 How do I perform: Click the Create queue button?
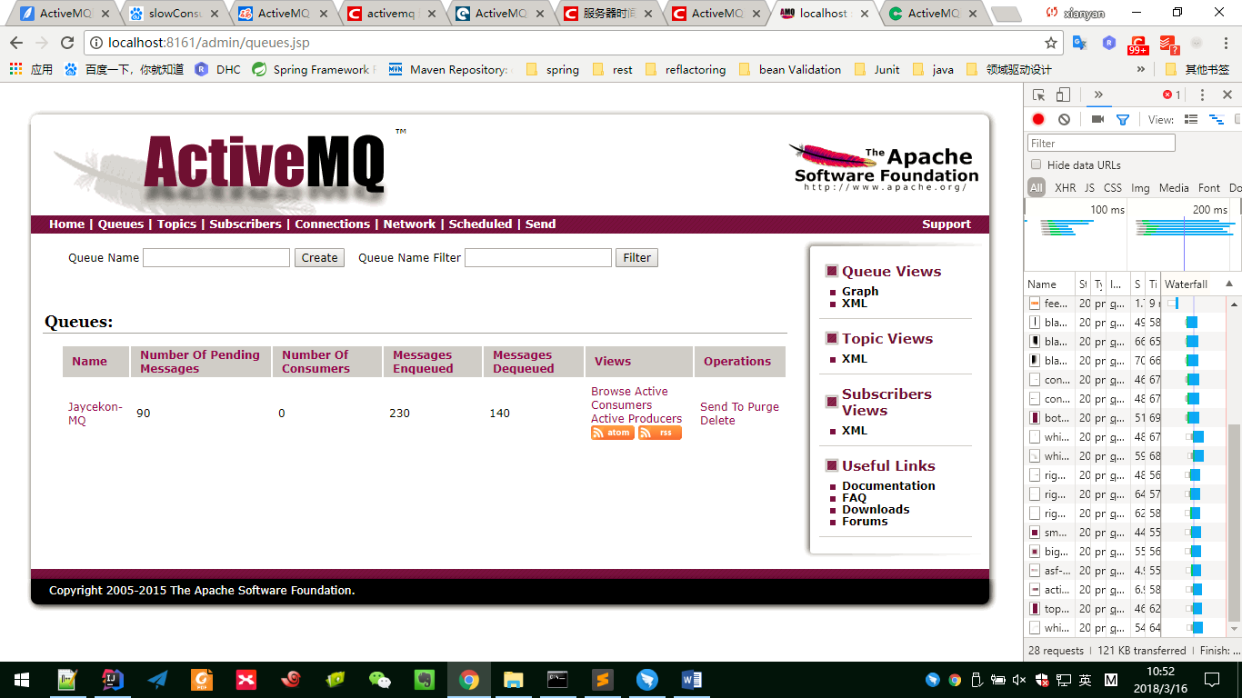click(x=319, y=257)
